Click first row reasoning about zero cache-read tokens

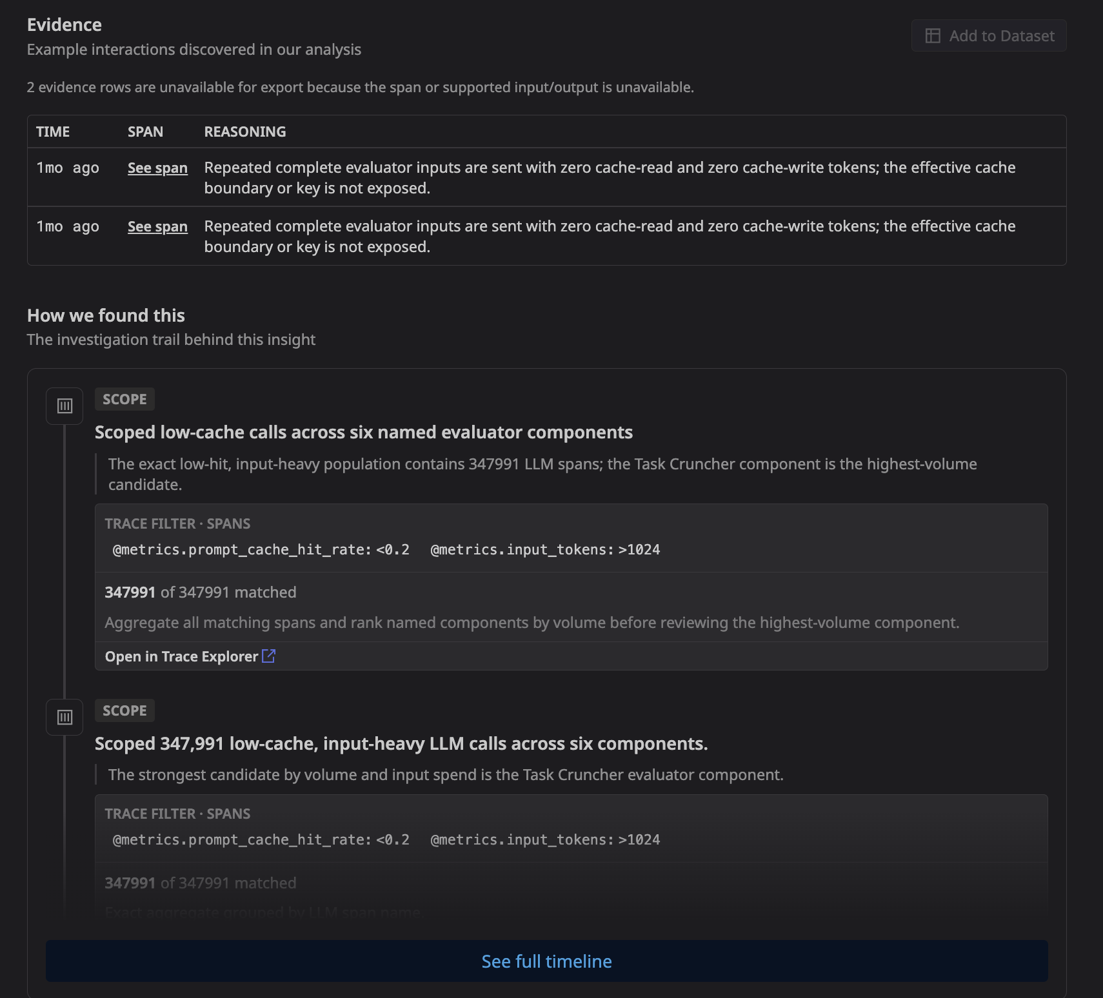[x=610, y=177]
